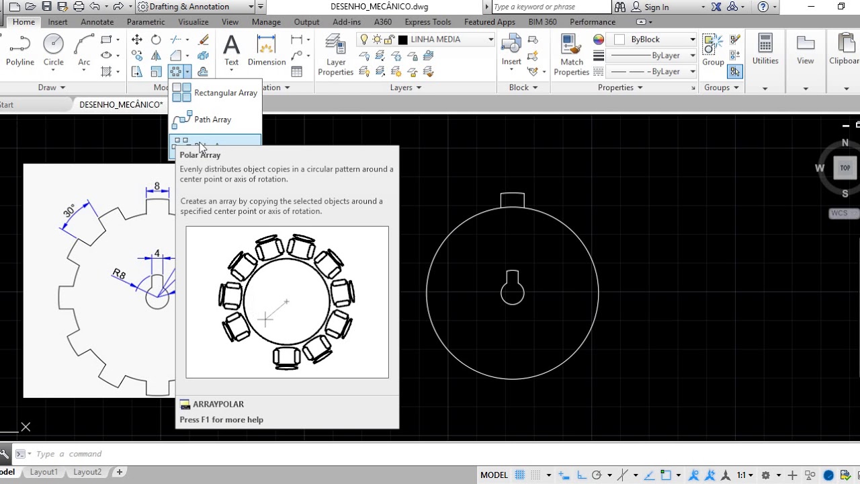Screen dimensions: 860x484
Task: Choose the Mirror tool
Action: point(156,56)
